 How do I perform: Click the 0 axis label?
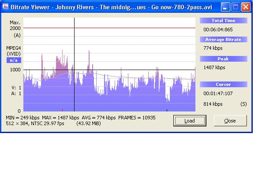point(19,111)
